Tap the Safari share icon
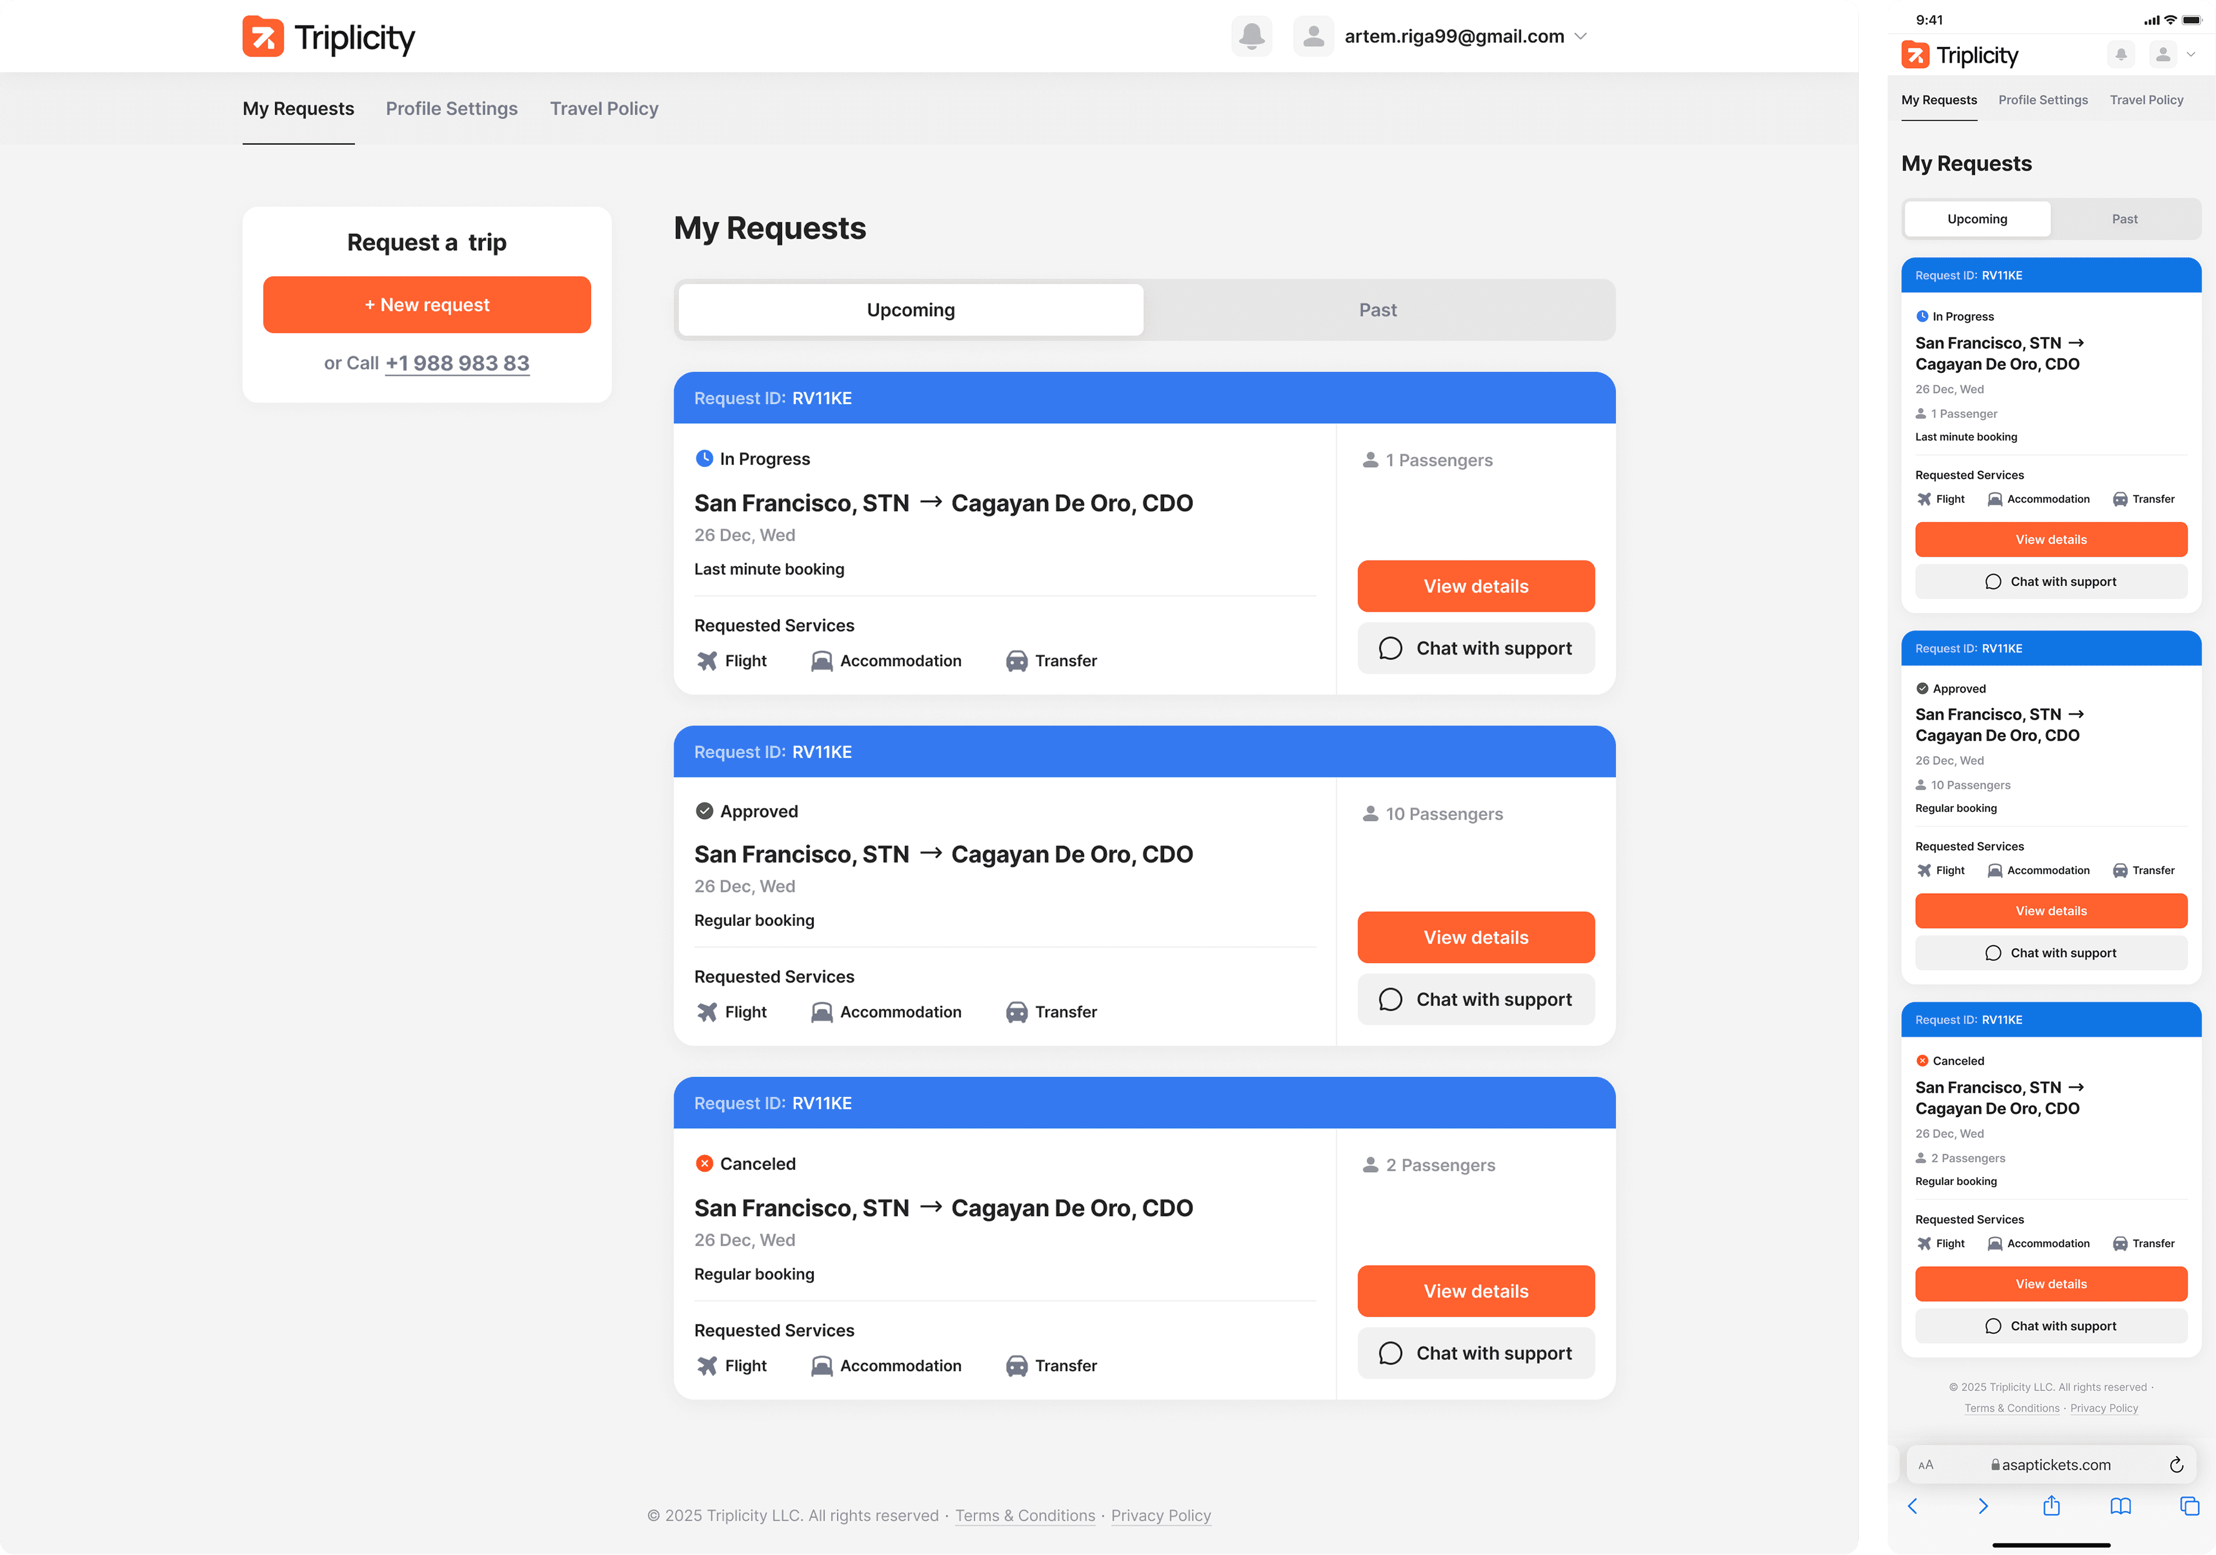Screen dimensions: 2216x1555 click(2051, 1506)
